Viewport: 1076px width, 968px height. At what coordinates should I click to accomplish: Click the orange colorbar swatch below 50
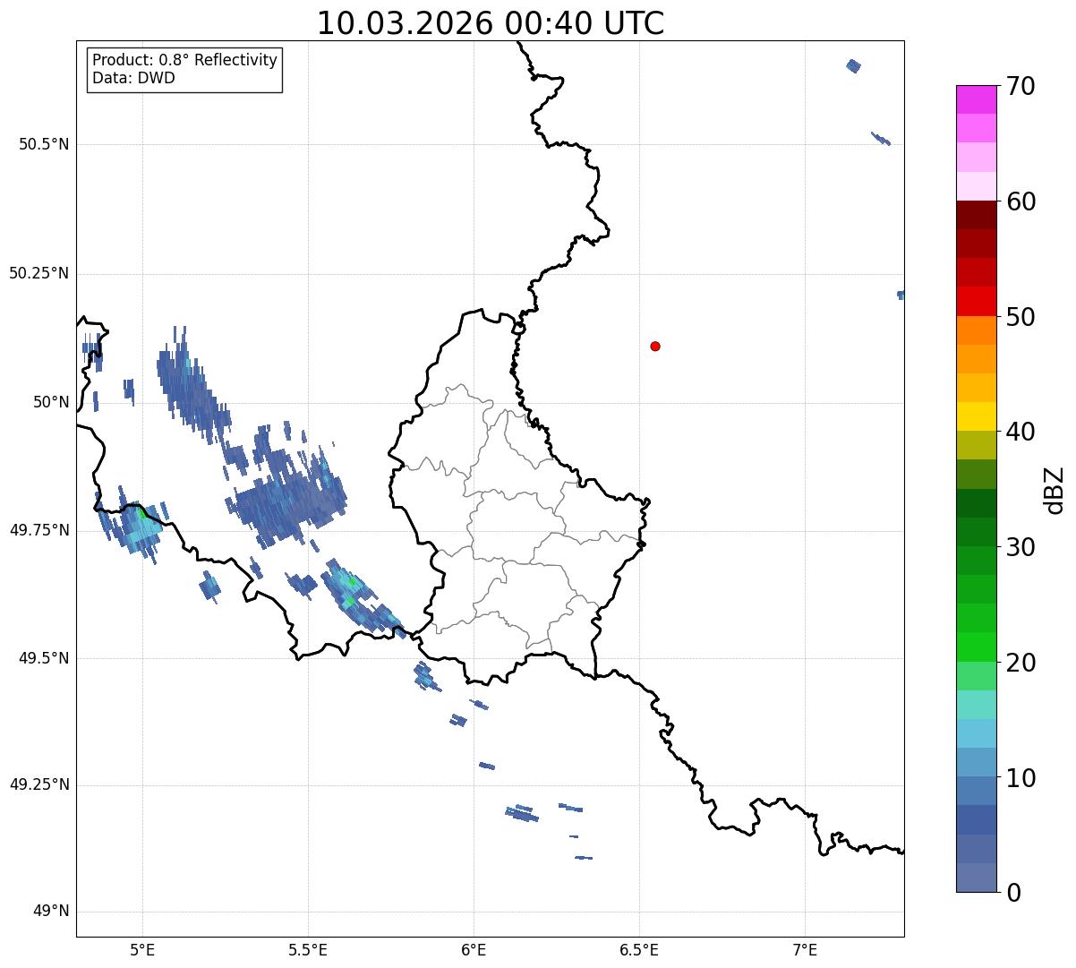tap(976, 330)
